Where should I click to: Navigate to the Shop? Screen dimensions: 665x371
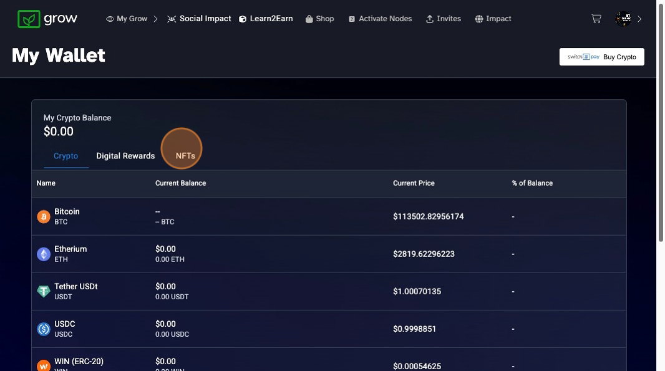pyautogui.click(x=320, y=19)
